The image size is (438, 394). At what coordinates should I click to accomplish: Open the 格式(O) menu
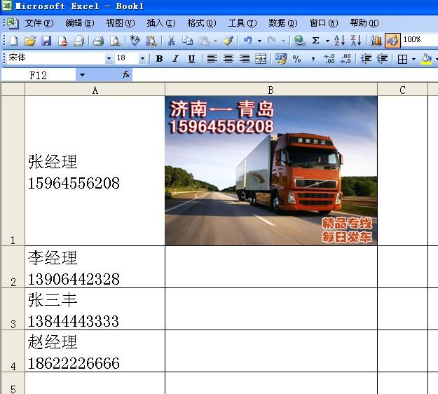click(202, 23)
